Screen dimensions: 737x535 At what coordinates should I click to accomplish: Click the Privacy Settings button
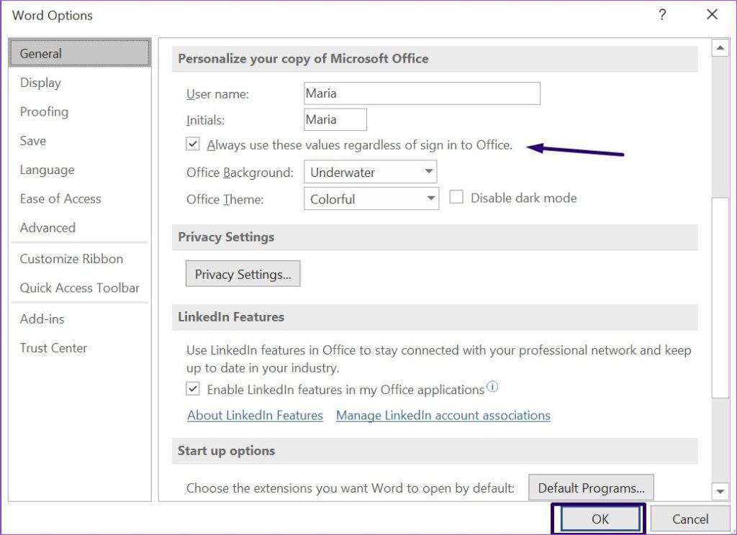[243, 273]
